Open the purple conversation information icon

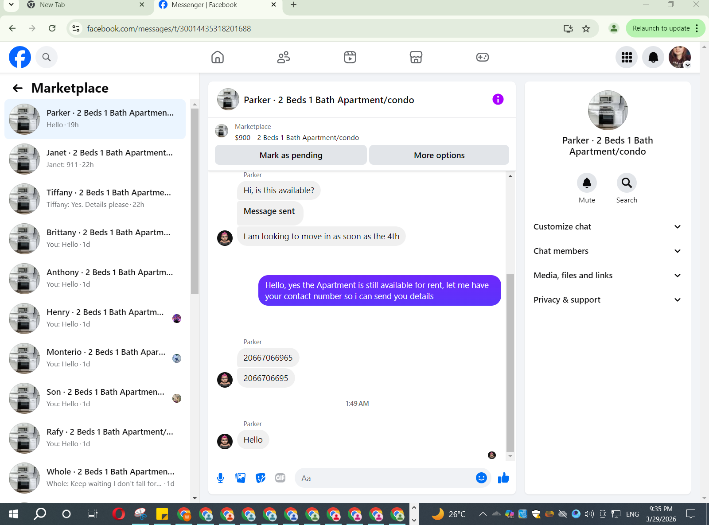pos(498,99)
